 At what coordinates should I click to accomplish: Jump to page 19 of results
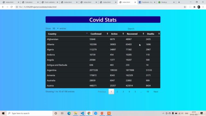(x=148, y=92)
